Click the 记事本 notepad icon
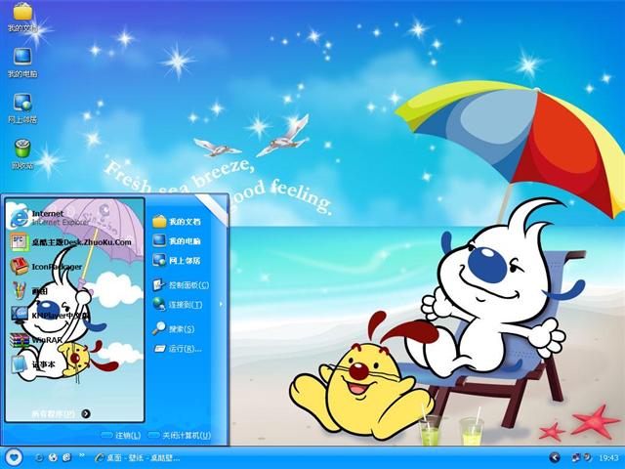Screen dimensions: 625x469 (19, 364)
